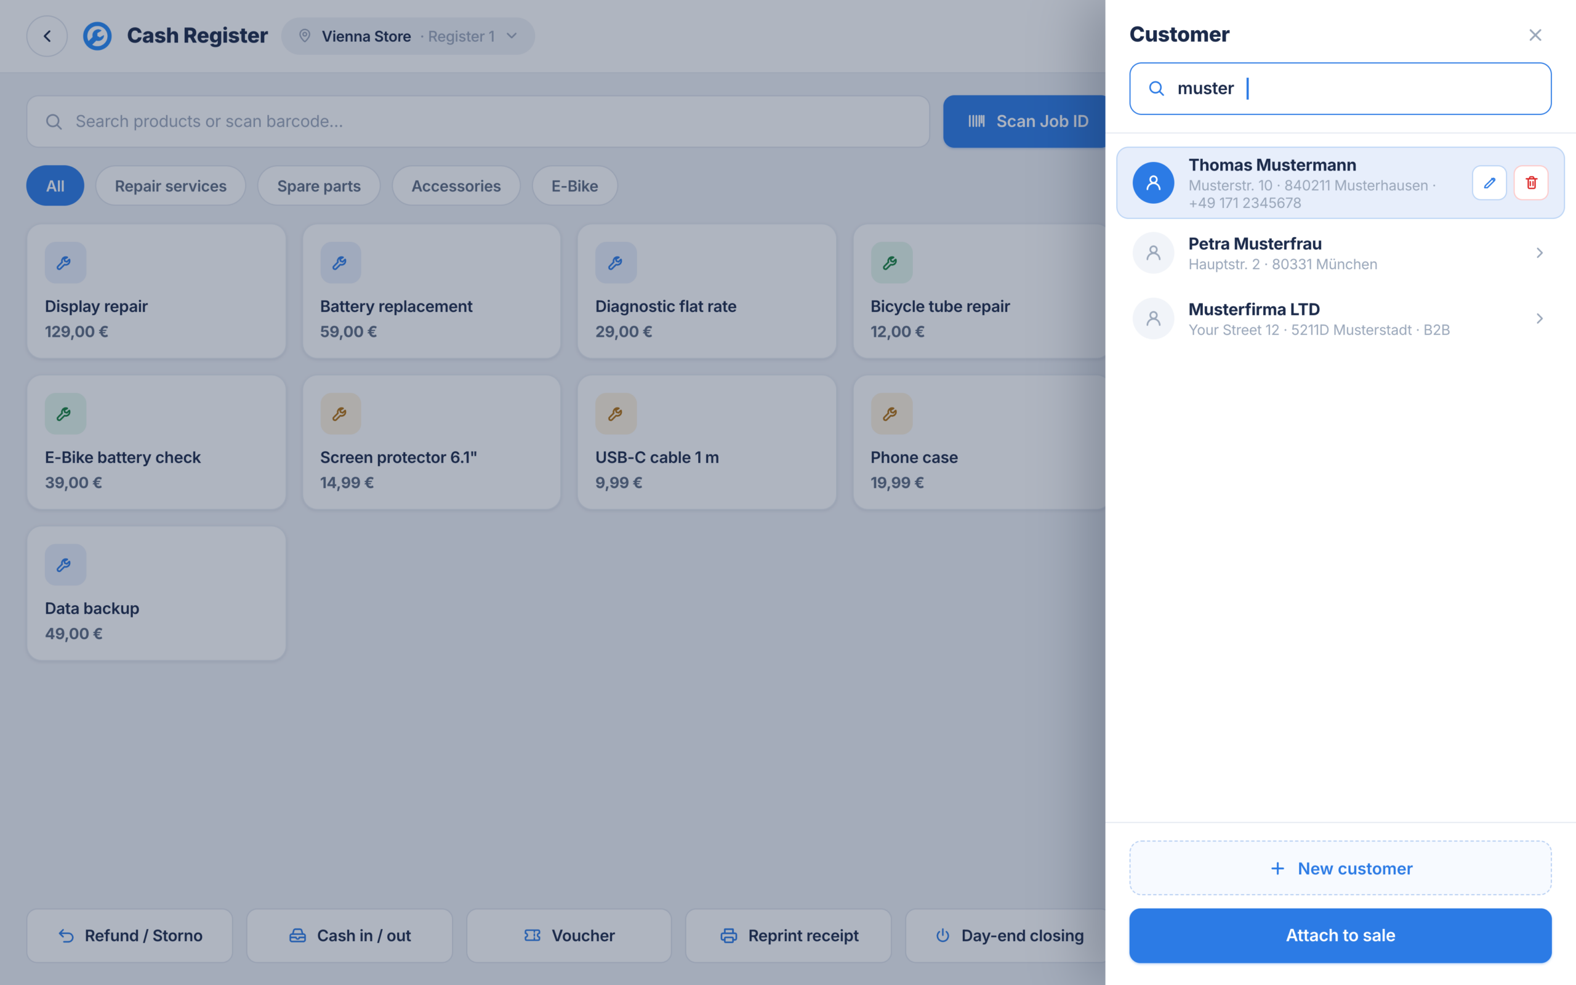Select the All category filter
Screen dimensions: 1576x985
click(55, 186)
